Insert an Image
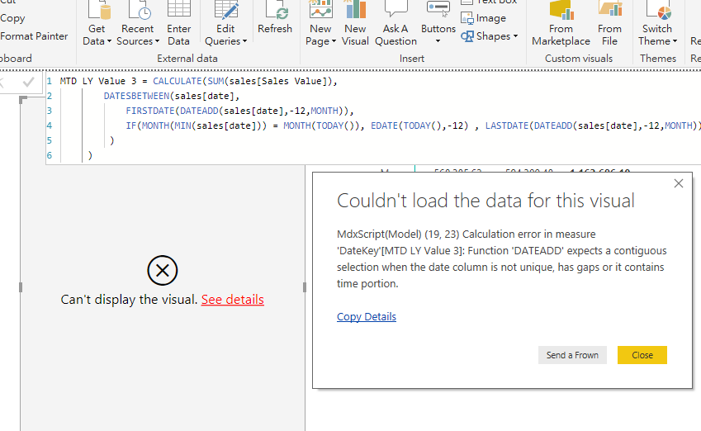Viewport: 701px width, 431px height. pos(484,18)
